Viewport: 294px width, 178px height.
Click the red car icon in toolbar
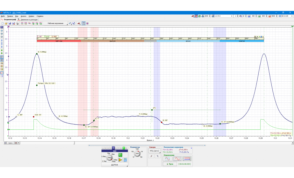(x=79, y=23)
